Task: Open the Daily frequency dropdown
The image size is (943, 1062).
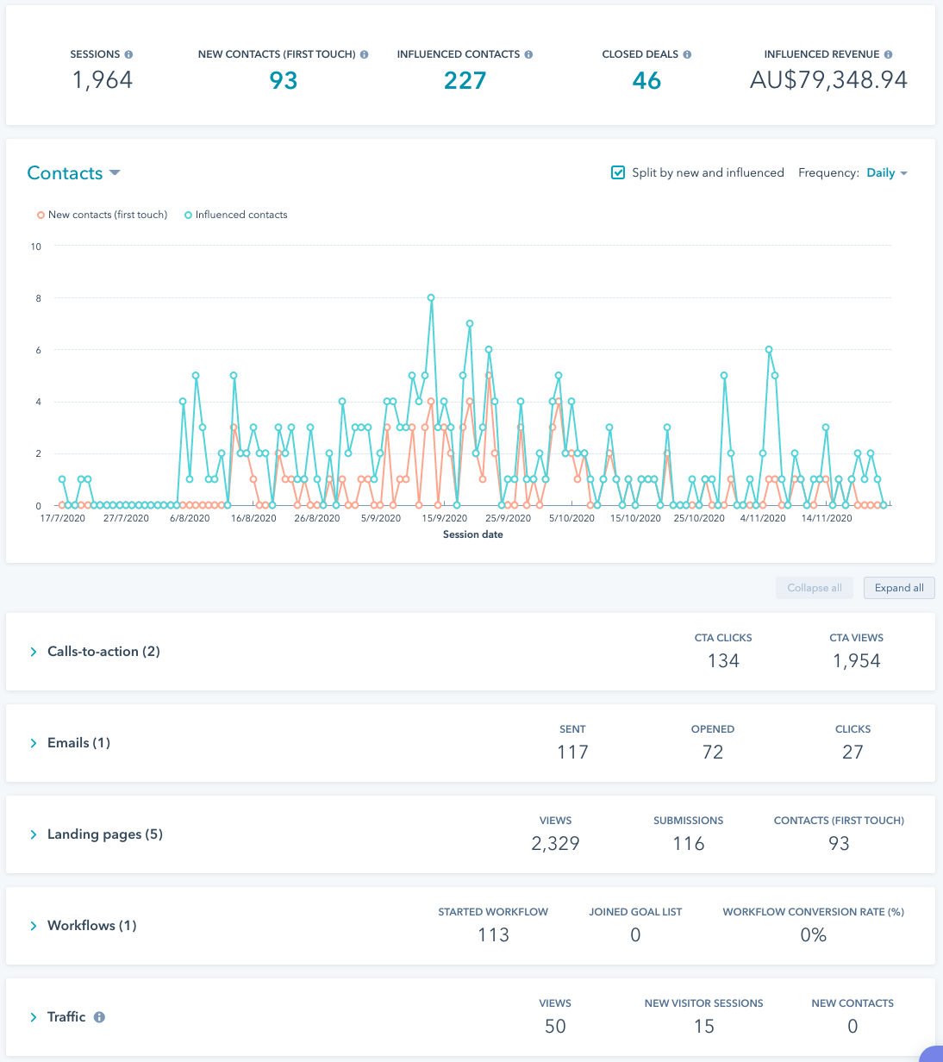Action: point(887,173)
